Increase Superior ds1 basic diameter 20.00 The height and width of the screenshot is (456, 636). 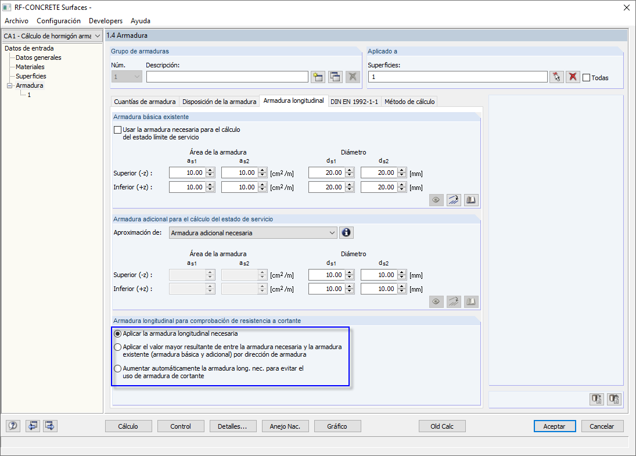350,170
